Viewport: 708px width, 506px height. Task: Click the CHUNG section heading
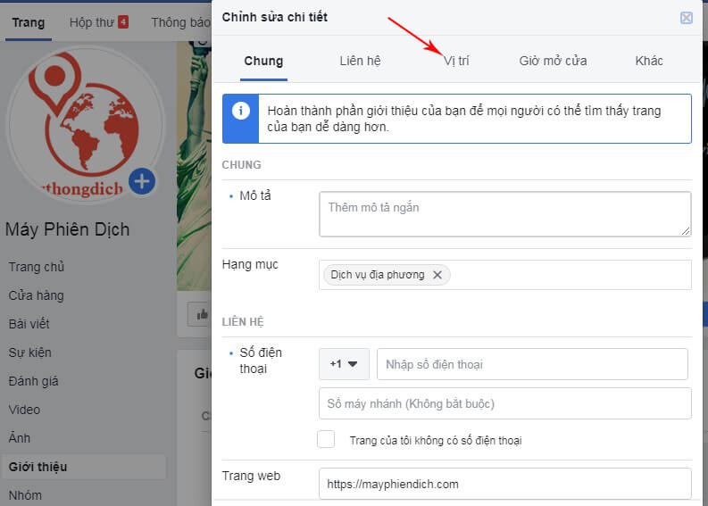[x=242, y=165]
